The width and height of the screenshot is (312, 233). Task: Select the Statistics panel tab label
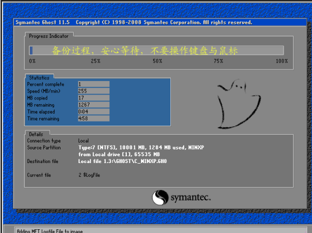tap(39, 78)
